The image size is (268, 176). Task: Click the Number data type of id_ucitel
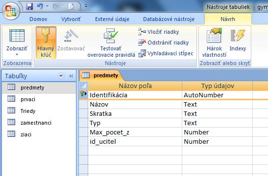[217, 142]
